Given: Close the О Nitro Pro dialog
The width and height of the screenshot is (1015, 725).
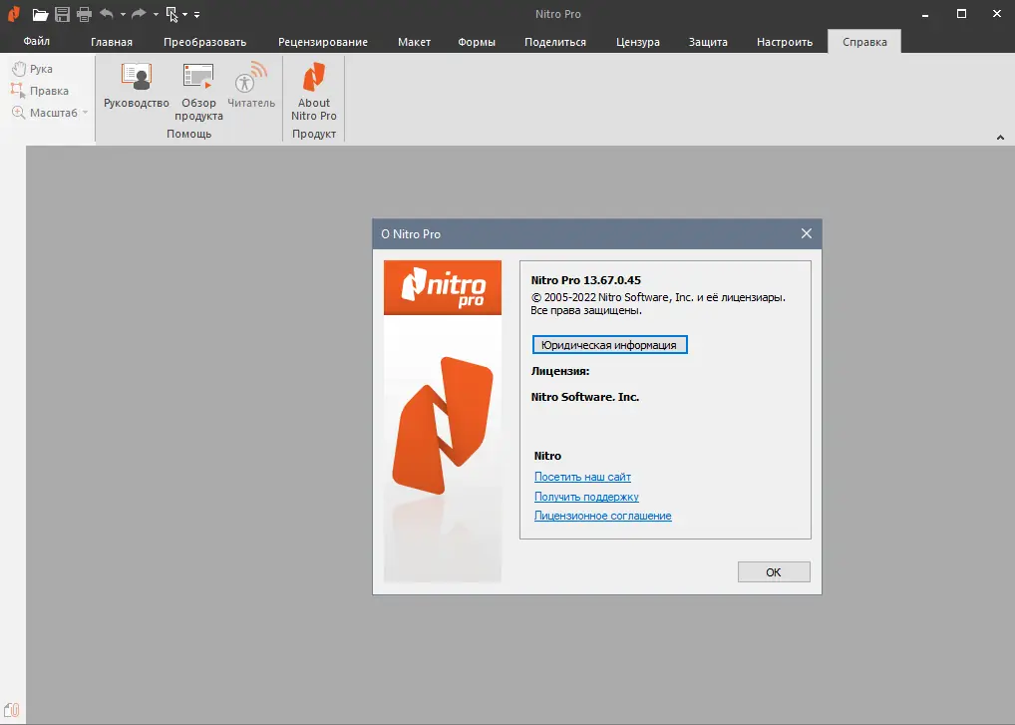Looking at the screenshot, I should click(x=806, y=233).
